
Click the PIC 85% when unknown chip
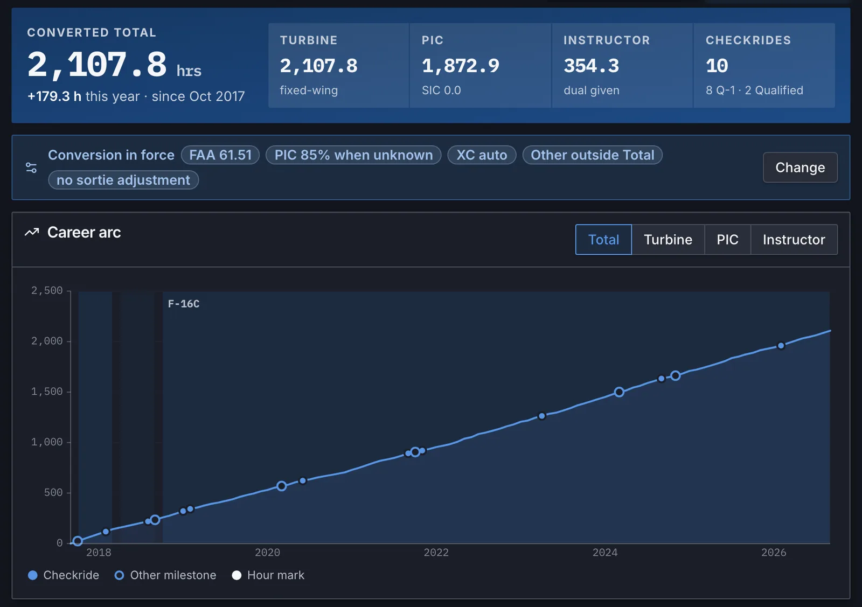click(353, 155)
